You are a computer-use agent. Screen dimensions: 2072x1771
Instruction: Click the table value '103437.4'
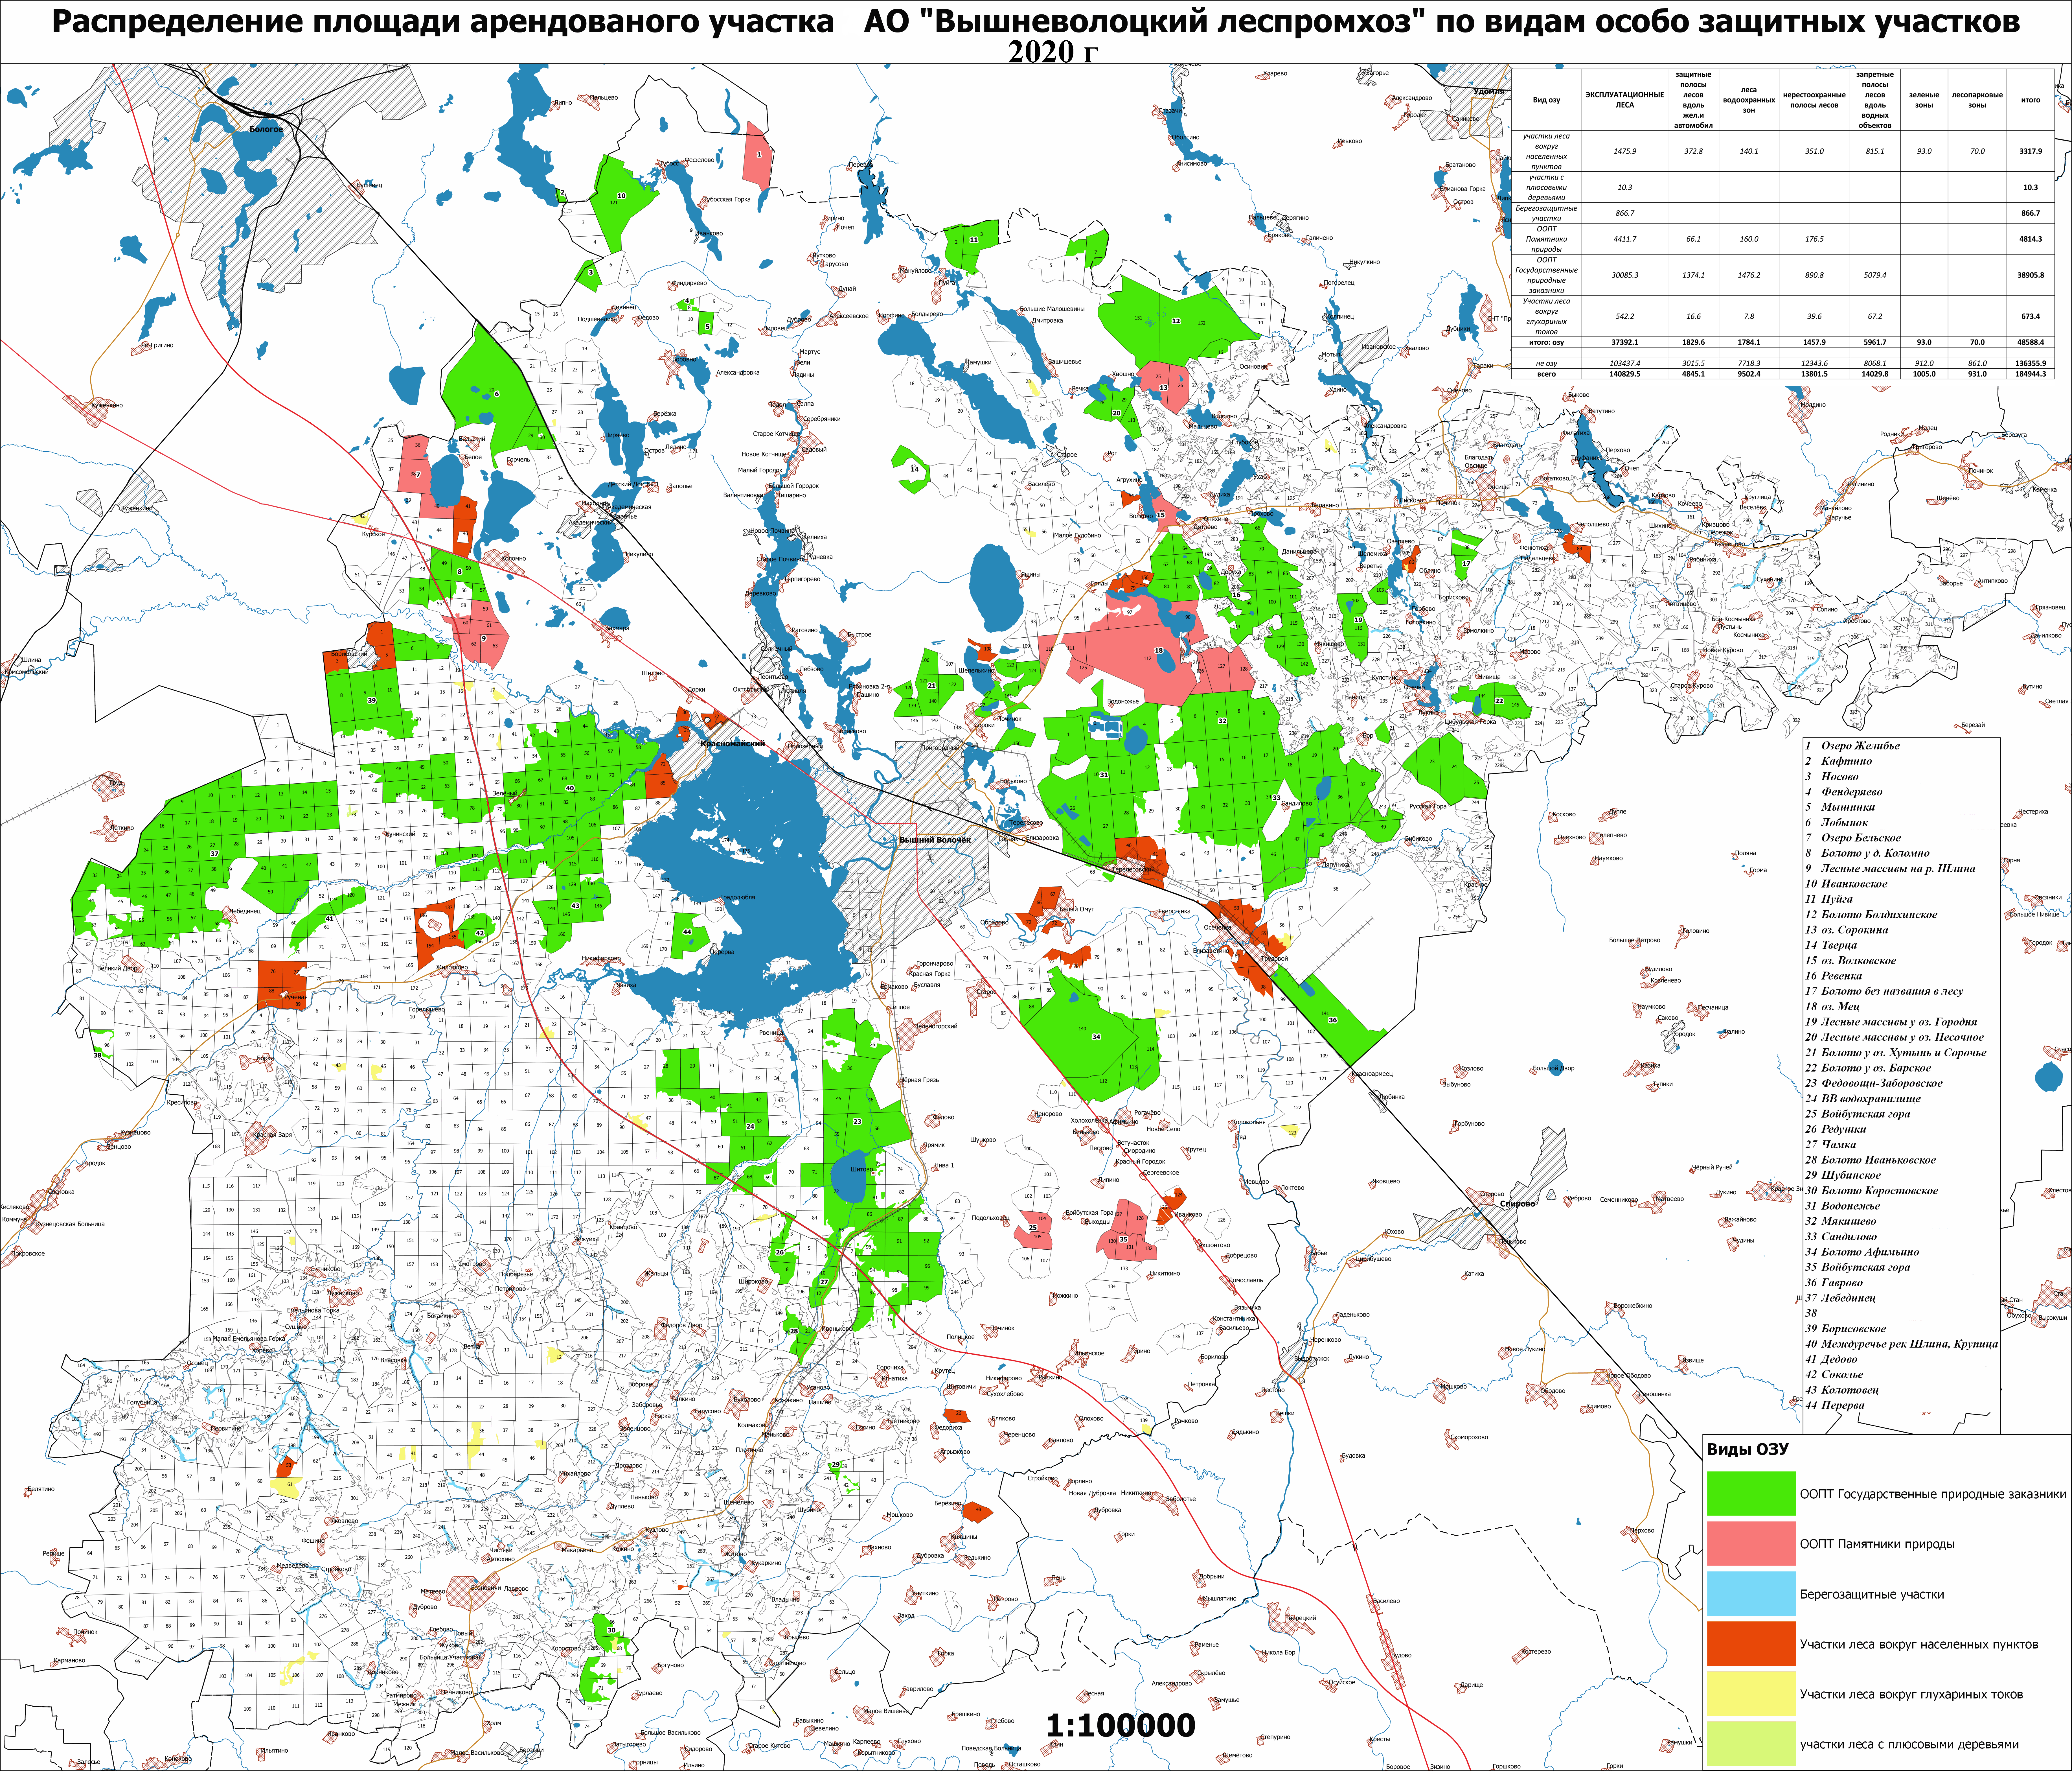1625,363
